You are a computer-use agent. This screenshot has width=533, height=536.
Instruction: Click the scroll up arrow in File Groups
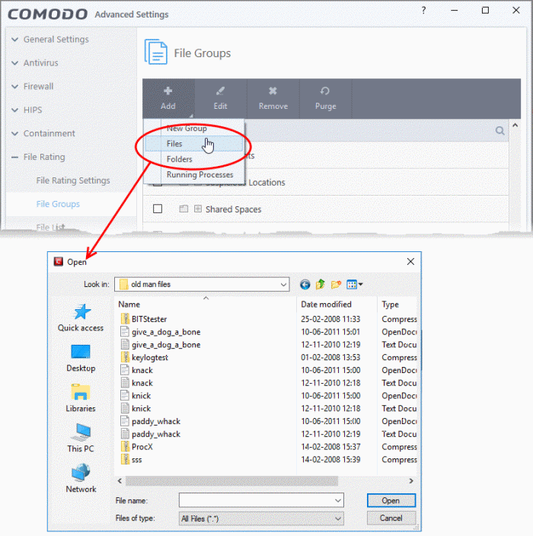coord(515,126)
